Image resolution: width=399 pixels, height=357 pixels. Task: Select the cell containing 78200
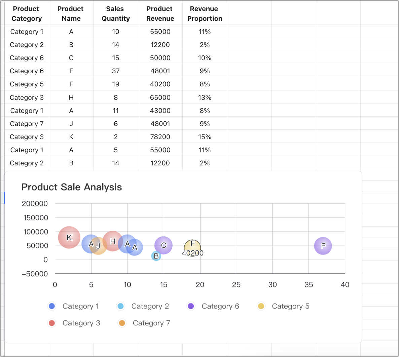tap(160, 137)
